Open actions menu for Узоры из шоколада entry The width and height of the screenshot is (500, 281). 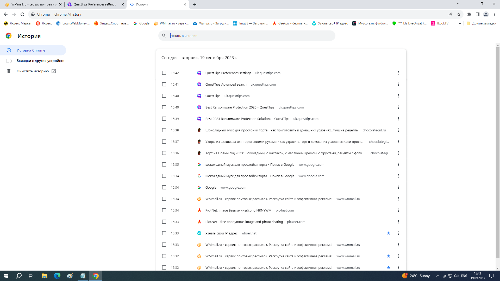[x=398, y=142]
